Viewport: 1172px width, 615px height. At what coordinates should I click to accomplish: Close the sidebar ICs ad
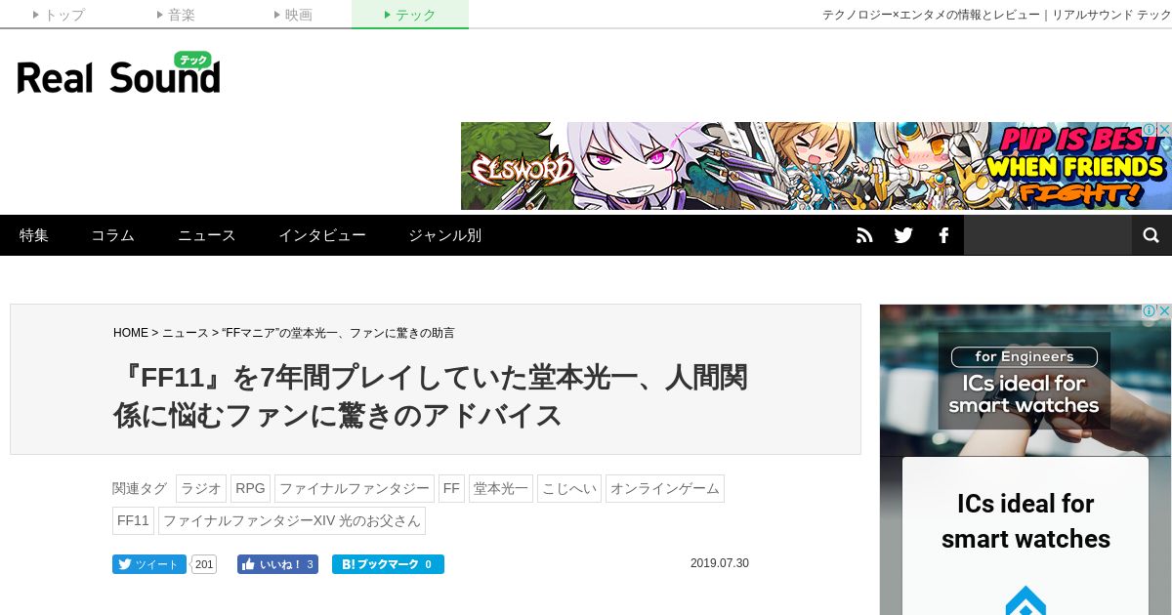pyautogui.click(x=1164, y=311)
